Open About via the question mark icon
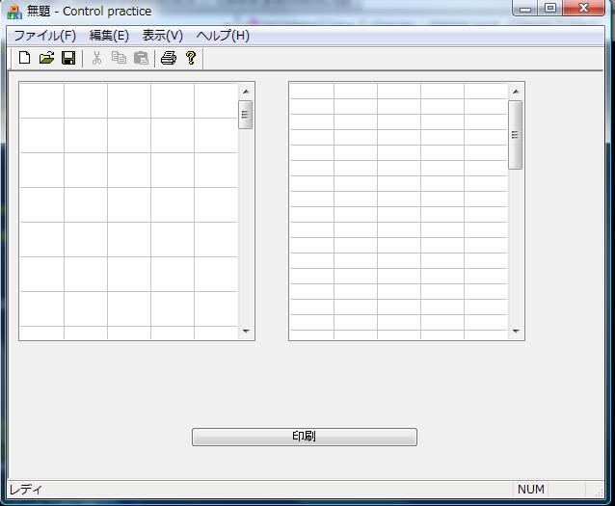 (x=191, y=58)
